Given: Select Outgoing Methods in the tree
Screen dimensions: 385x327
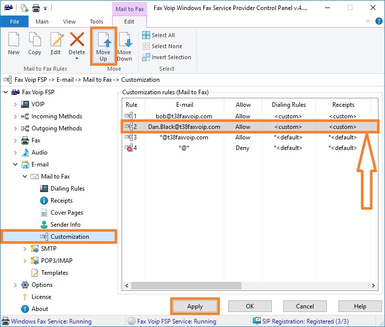Looking at the screenshot, I should [57, 128].
